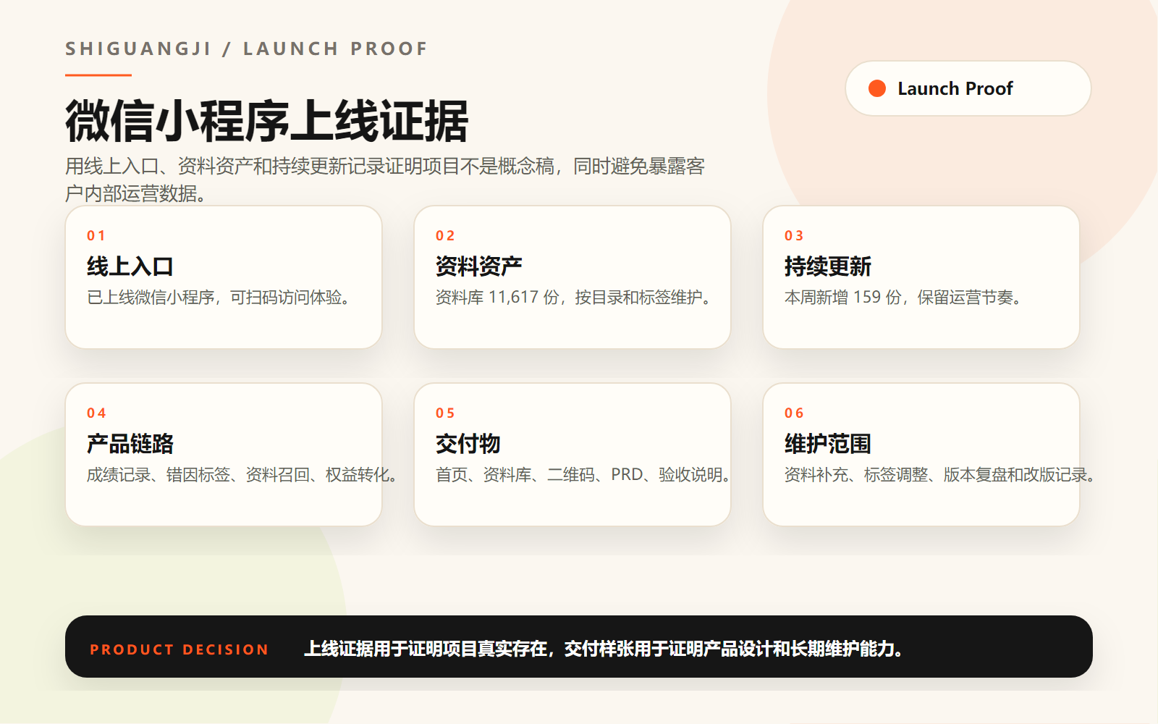Select the 交付物 card heading

pyautogui.click(x=468, y=443)
